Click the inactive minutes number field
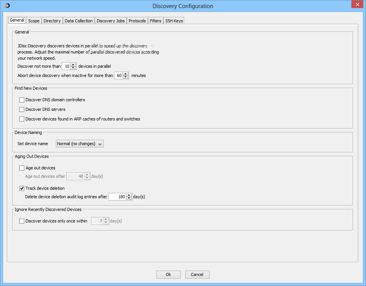Image resolution: width=366 pixels, height=286 pixels. click(119, 75)
